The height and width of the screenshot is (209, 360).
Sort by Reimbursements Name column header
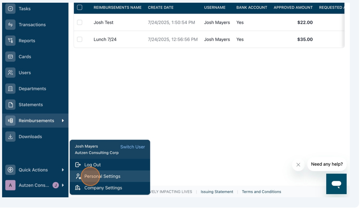click(x=118, y=7)
